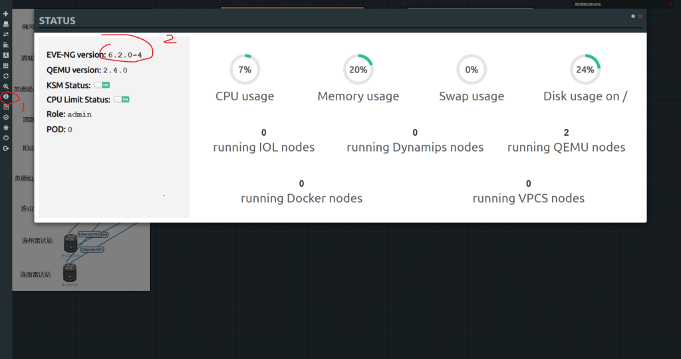
Task: Click the Add an object plus icon
Action: pyautogui.click(x=6, y=14)
